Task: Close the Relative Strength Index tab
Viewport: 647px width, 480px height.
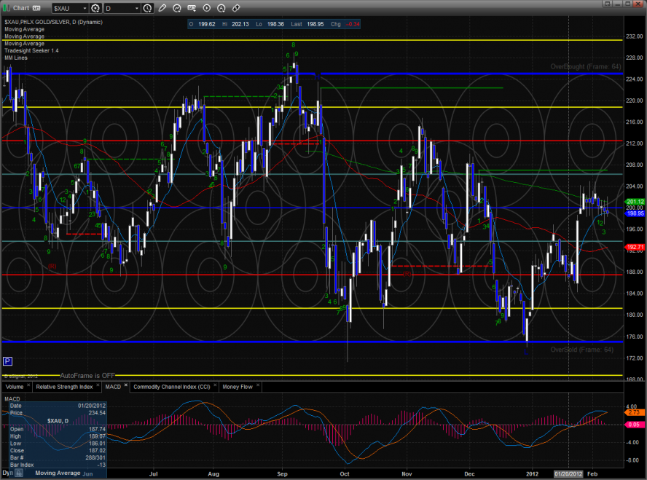Action: click(98, 385)
